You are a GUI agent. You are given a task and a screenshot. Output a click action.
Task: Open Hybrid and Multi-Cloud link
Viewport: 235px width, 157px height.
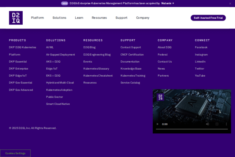(60, 82)
